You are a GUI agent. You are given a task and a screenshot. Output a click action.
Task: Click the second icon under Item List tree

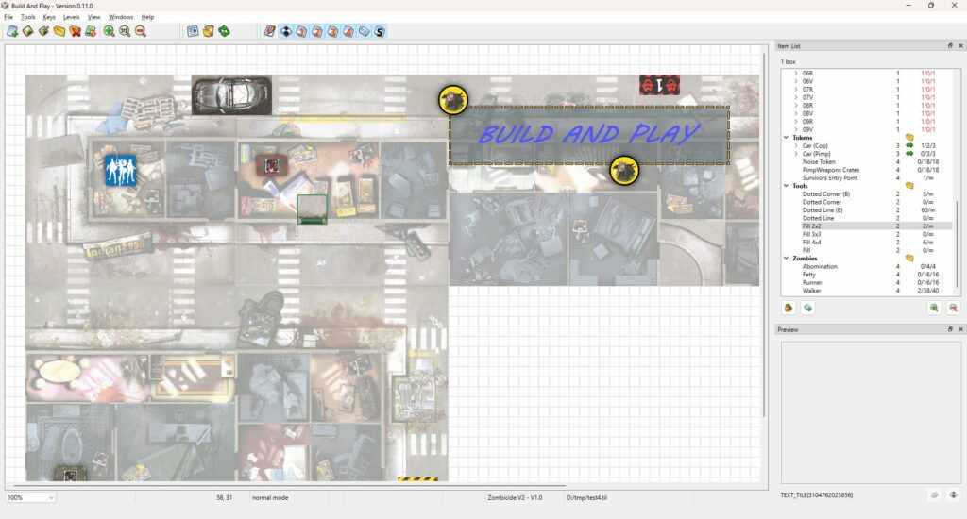click(807, 308)
